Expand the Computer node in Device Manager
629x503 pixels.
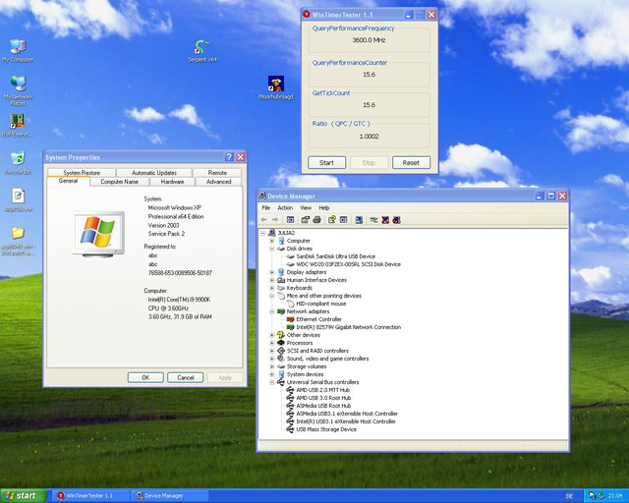click(271, 241)
